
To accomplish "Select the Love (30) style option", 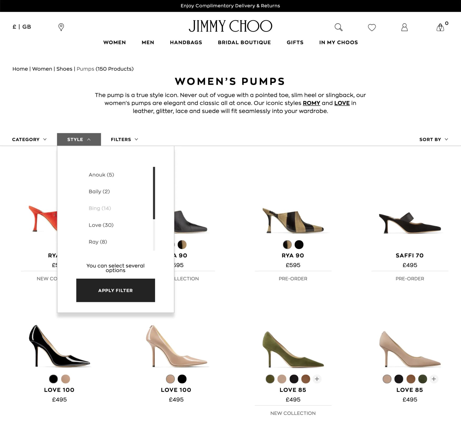I will [101, 225].
